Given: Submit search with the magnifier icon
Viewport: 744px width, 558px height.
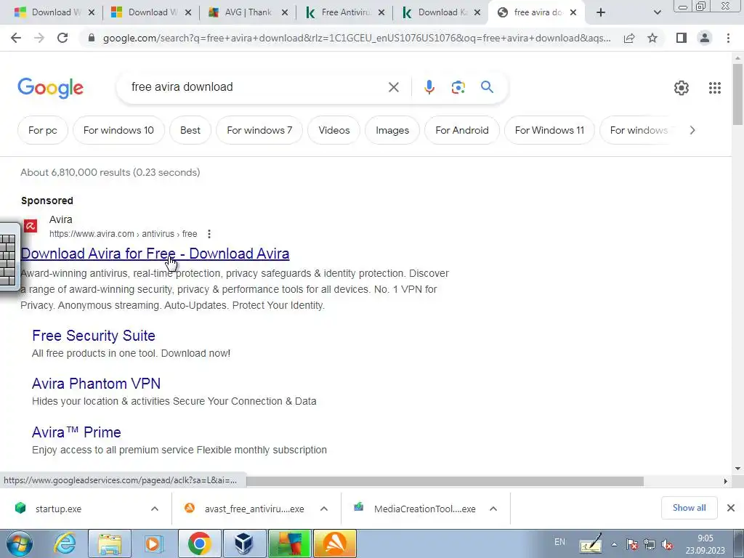Looking at the screenshot, I should click(x=487, y=87).
